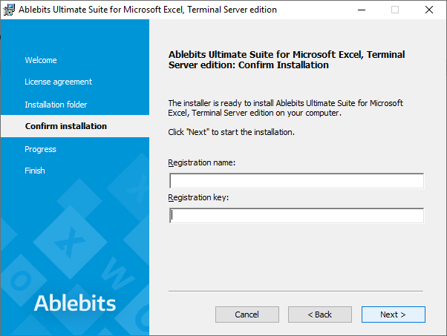Select the Finish step in sidebar
Viewport: 447px width, 336px height.
(x=35, y=171)
